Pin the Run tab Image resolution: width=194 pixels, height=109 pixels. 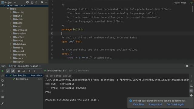click(2, 103)
